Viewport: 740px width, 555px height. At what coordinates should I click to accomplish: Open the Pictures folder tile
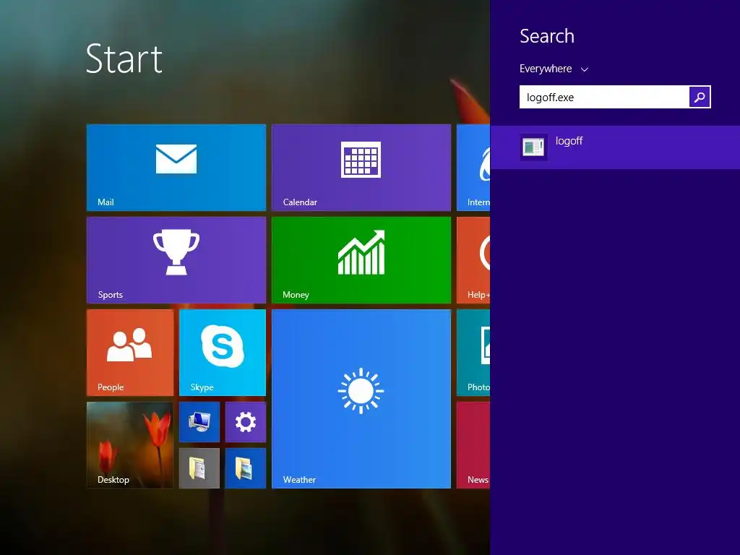pyautogui.click(x=246, y=468)
